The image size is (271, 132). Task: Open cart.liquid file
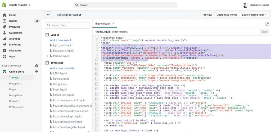click(58, 89)
